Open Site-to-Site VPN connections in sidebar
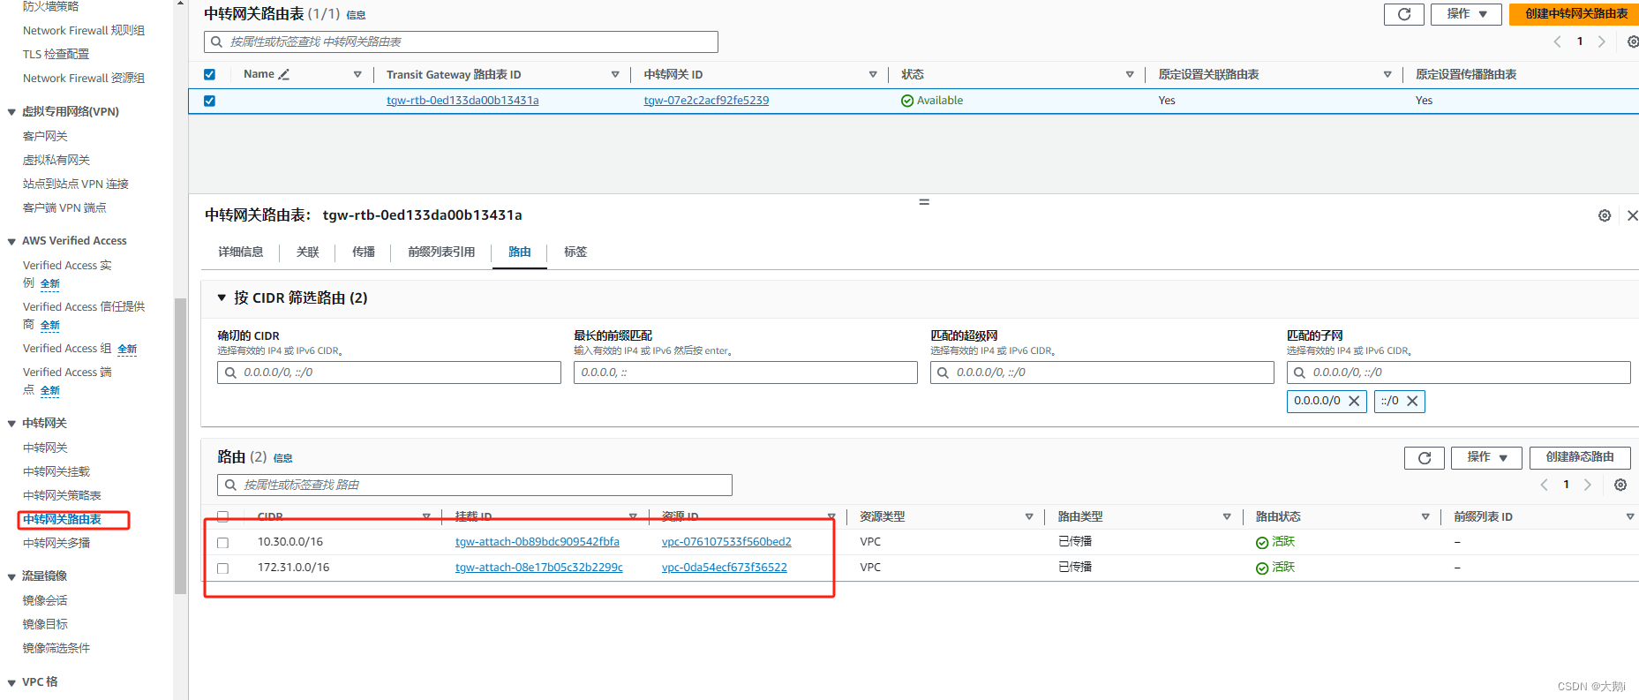Viewport: 1639px width, 700px height. 76,184
